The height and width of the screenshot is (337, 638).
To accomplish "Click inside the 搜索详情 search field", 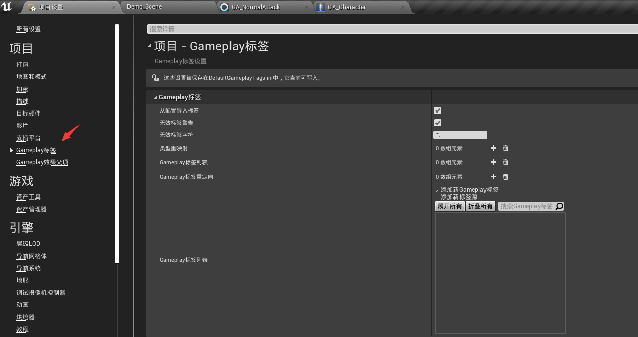I will coord(229,29).
